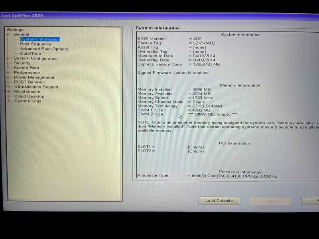This screenshot has height=239, width=319.
Task: Open the Boot Sequence settings
Action: (35, 44)
